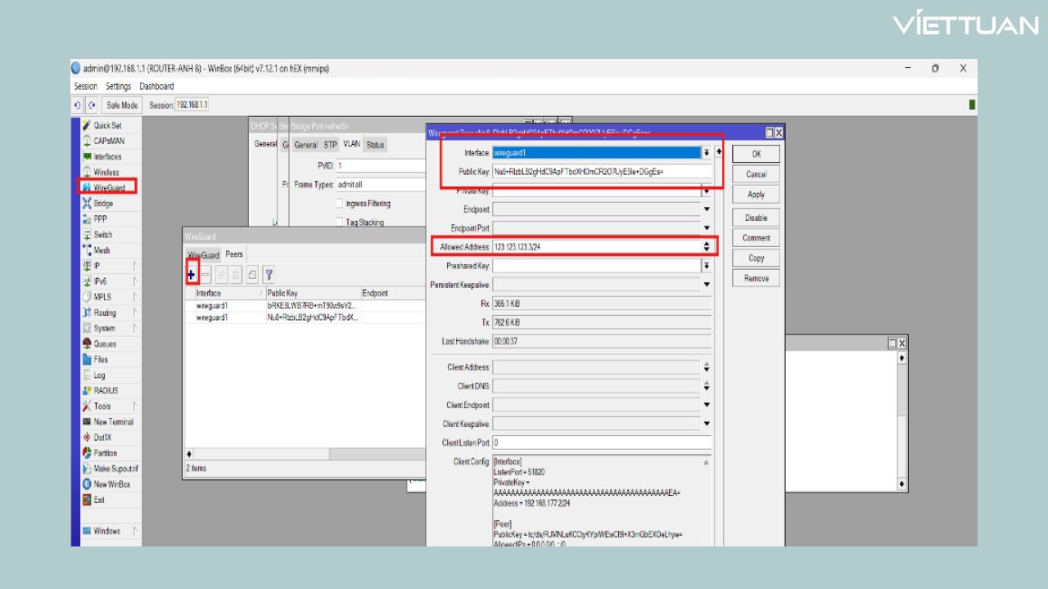Image resolution: width=1048 pixels, height=589 pixels.
Task: Click the undo arrow in the top toolbar
Action: [78, 106]
